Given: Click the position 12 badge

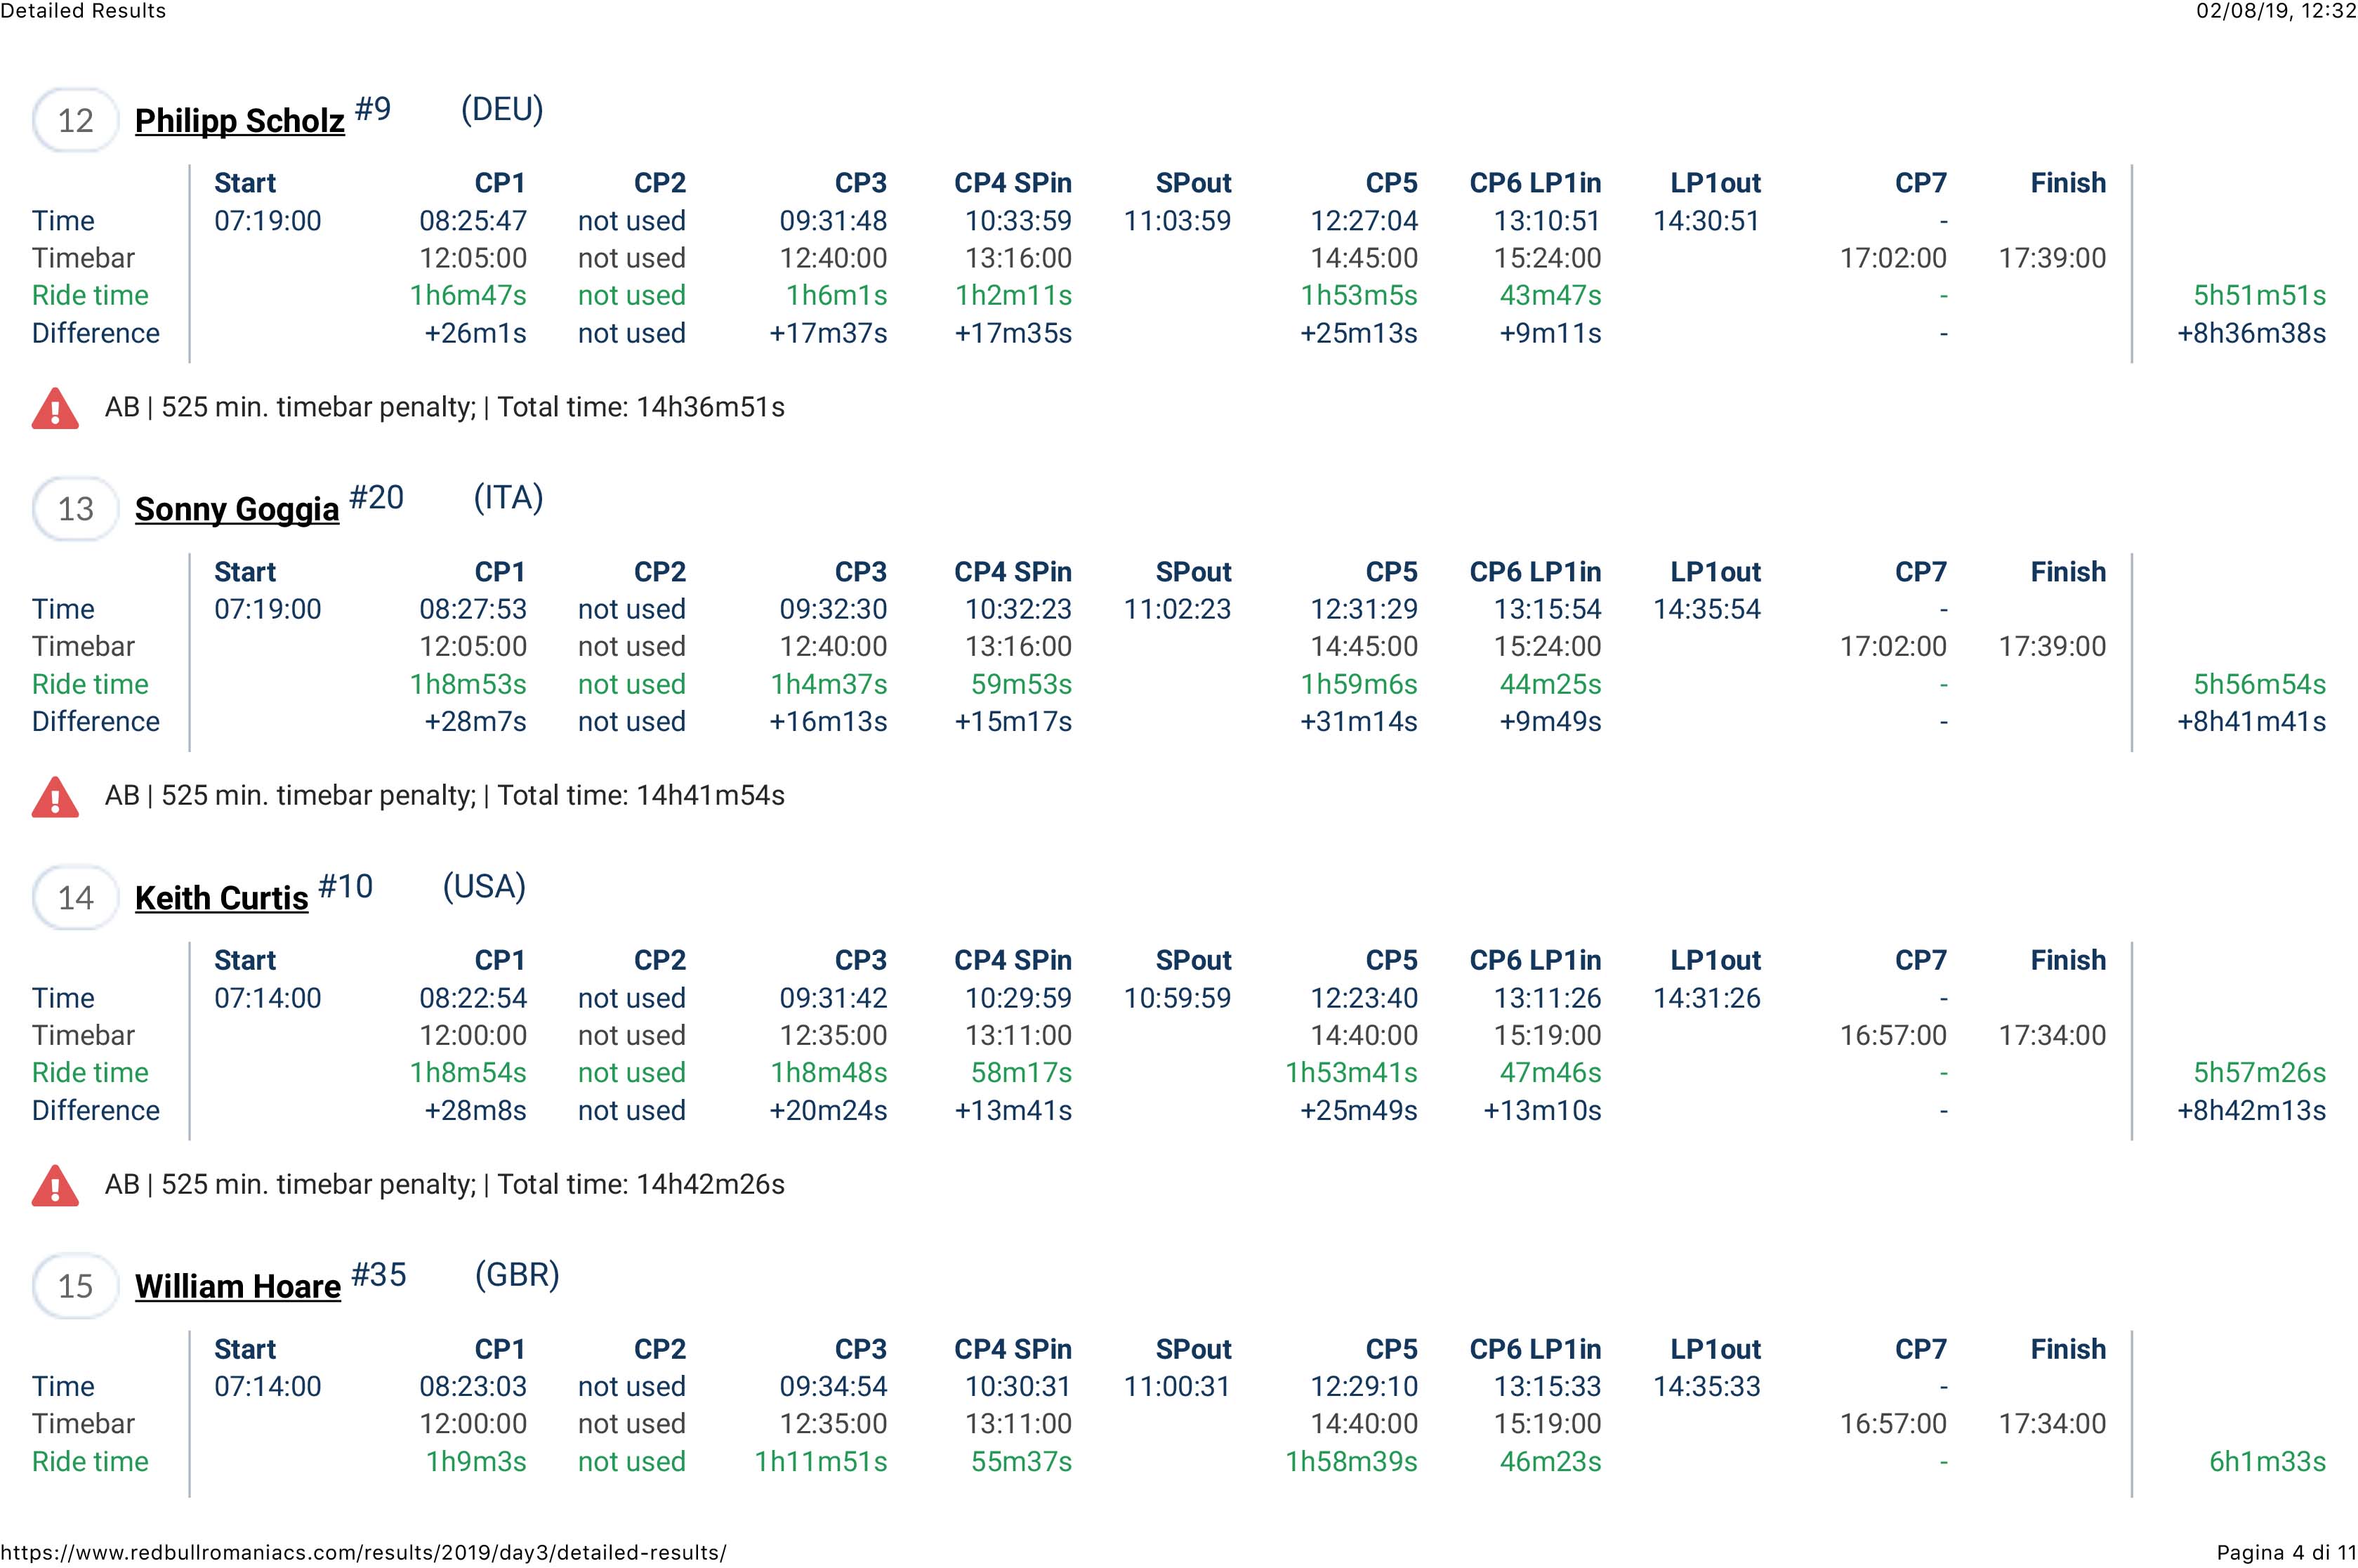Looking at the screenshot, I should tap(76, 121).
